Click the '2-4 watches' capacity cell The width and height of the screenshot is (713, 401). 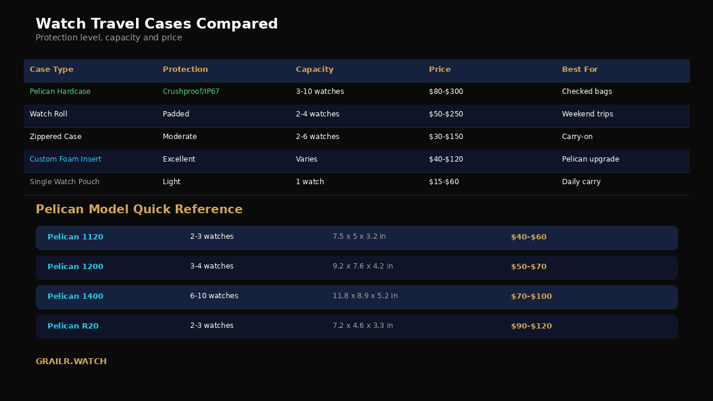tap(318, 114)
